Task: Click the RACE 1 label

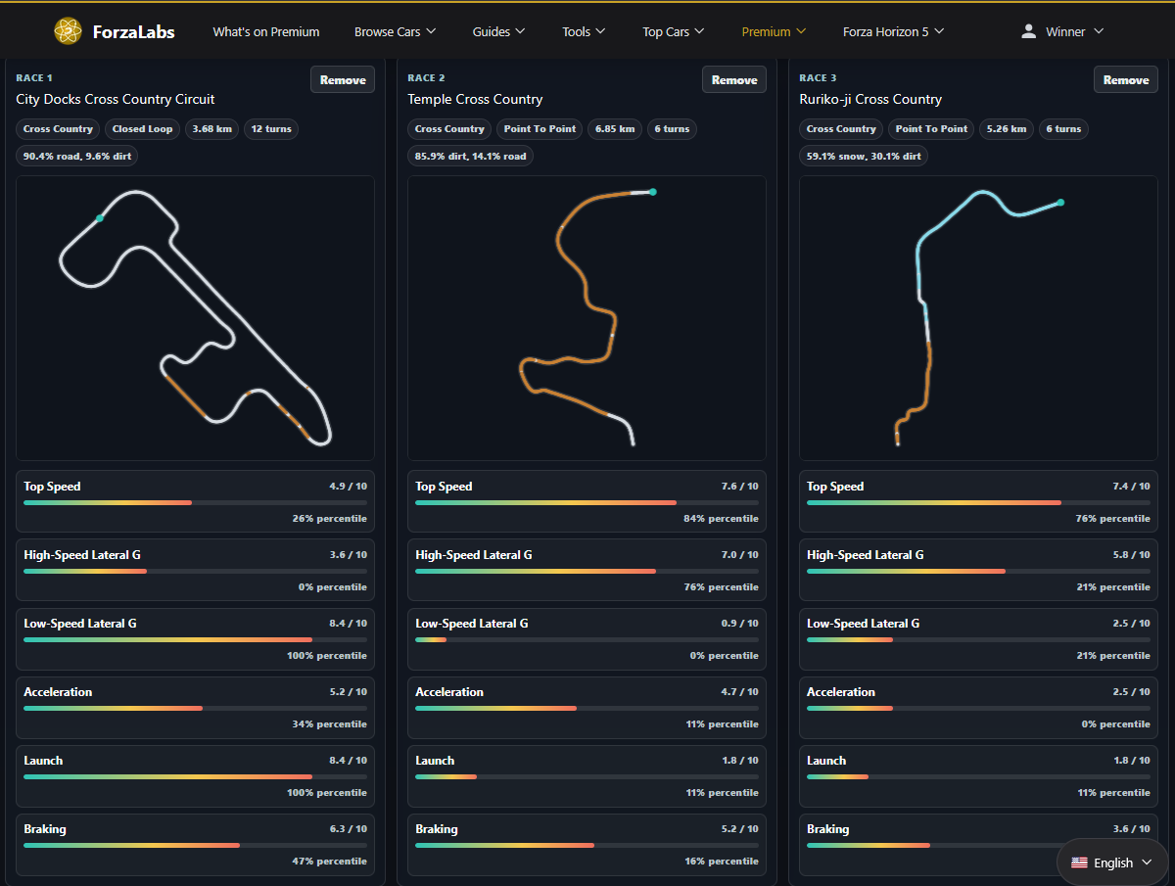Action: click(35, 77)
